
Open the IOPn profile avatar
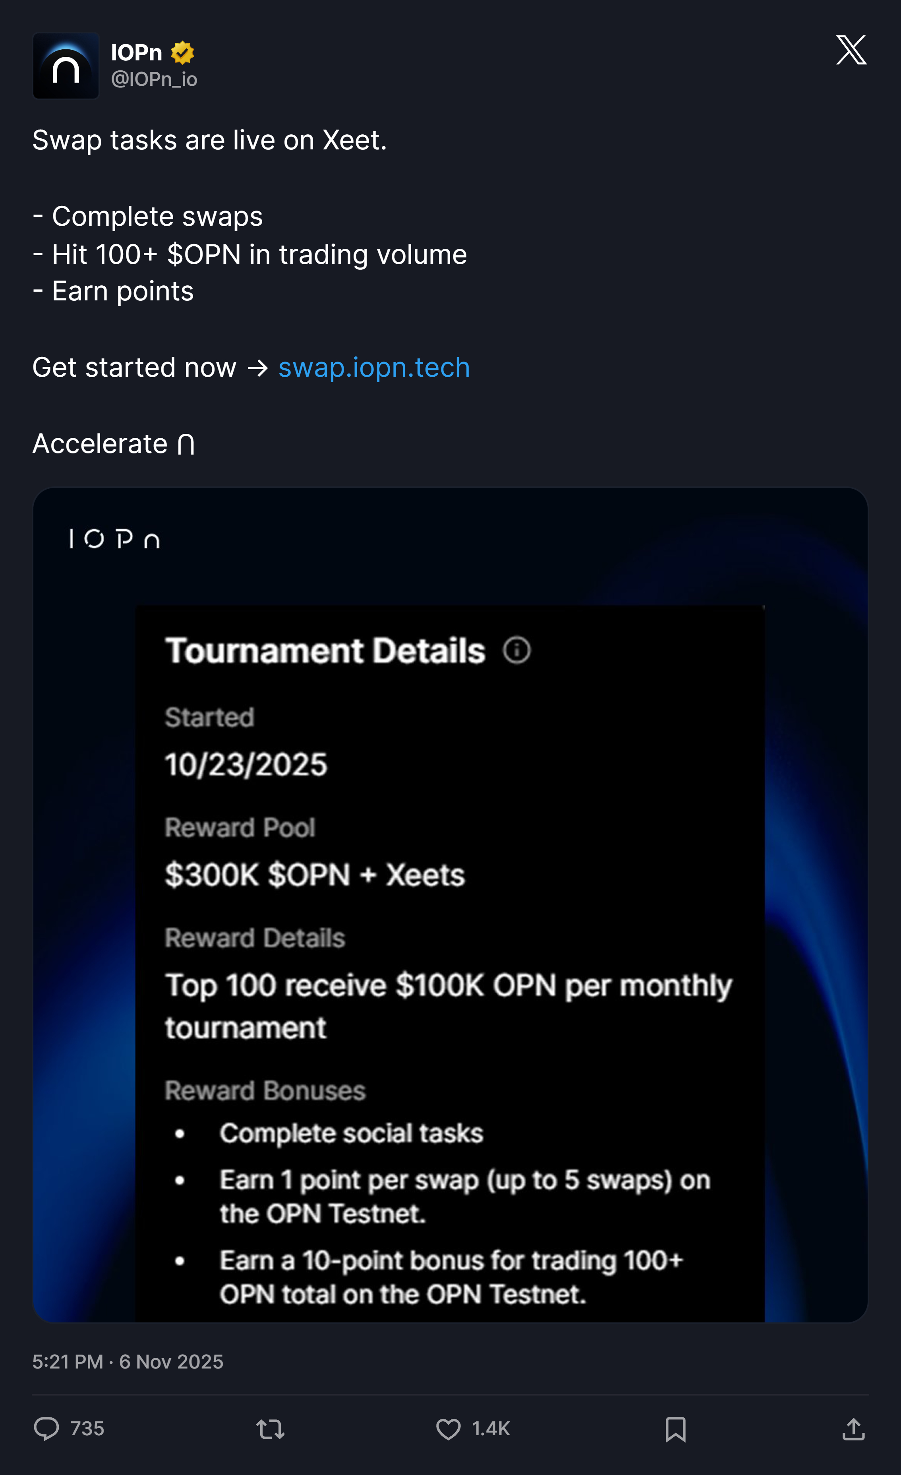click(x=66, y=66)
